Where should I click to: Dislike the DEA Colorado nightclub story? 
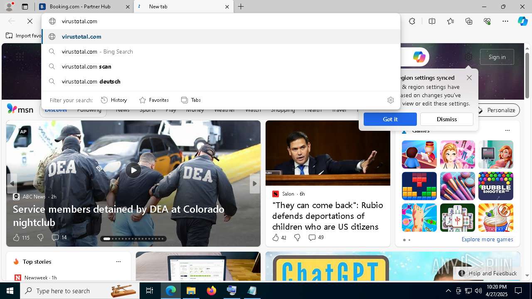coord(40,238)
